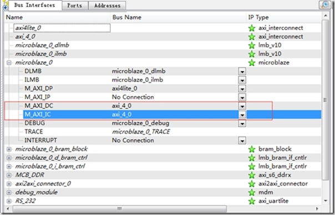The width and height of the screenshot is (335, 215).
Task: Select the M_AXI_DC interface row
Action: [x=163, y=106]
